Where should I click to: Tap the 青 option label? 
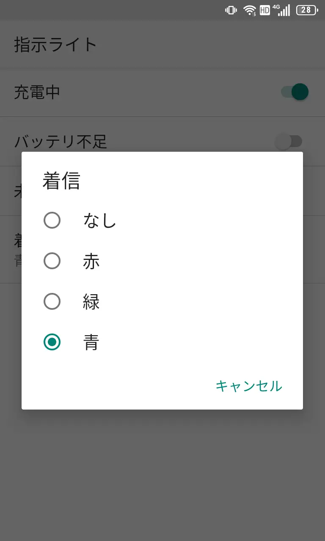91,342
